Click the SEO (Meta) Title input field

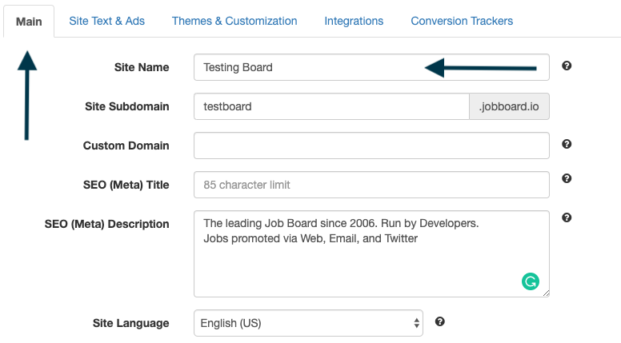coord(371,185)
